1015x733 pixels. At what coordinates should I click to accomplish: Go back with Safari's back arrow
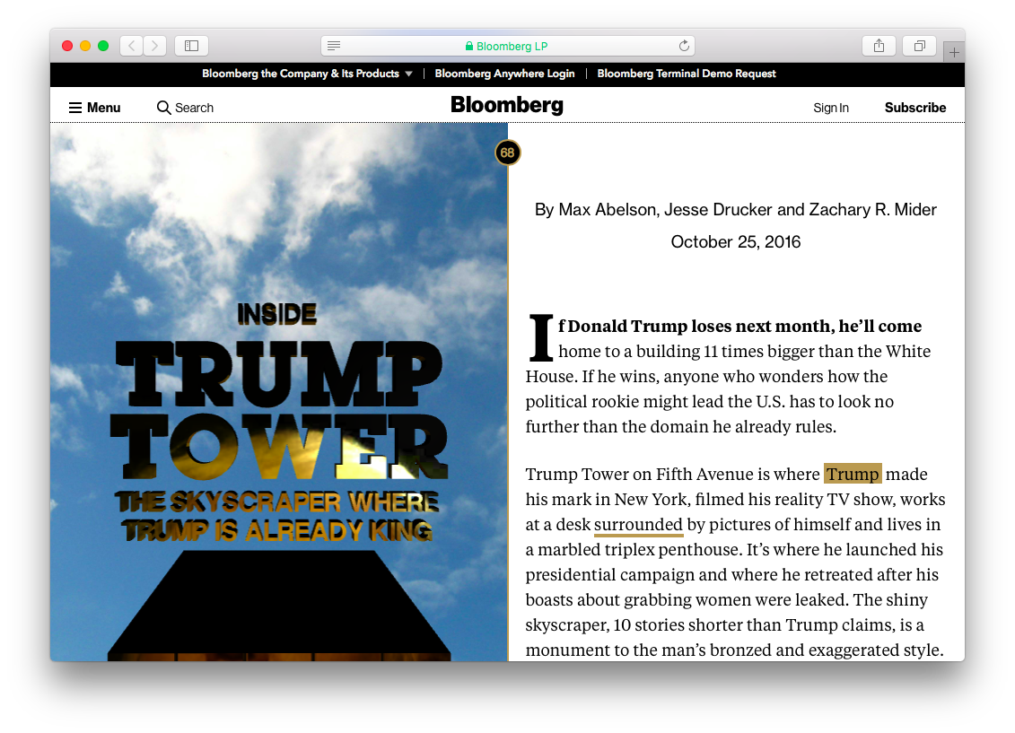[131, 46]
